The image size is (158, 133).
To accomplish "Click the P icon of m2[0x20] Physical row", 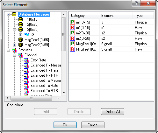I will (x=73, y=33).
